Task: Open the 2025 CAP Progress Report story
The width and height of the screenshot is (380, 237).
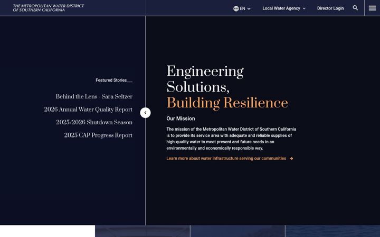Action: click(98, 135)
